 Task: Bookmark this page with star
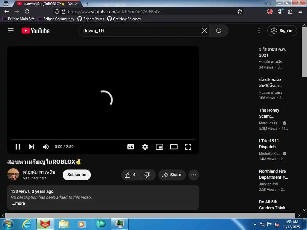point(240,12)
